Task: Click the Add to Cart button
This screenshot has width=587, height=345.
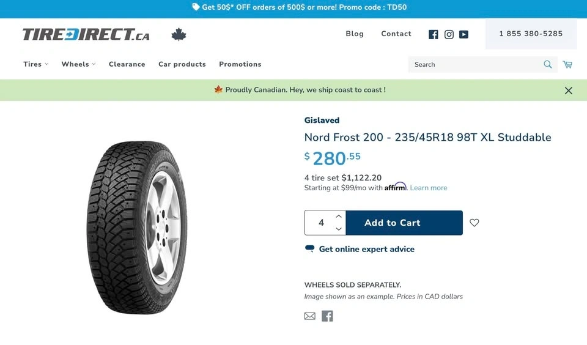Action: pyautogui.click(x=404, y=223)
